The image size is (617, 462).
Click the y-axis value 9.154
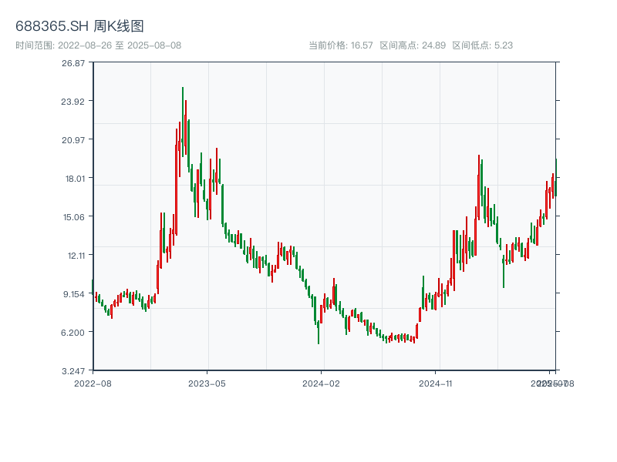pos(74,294)
